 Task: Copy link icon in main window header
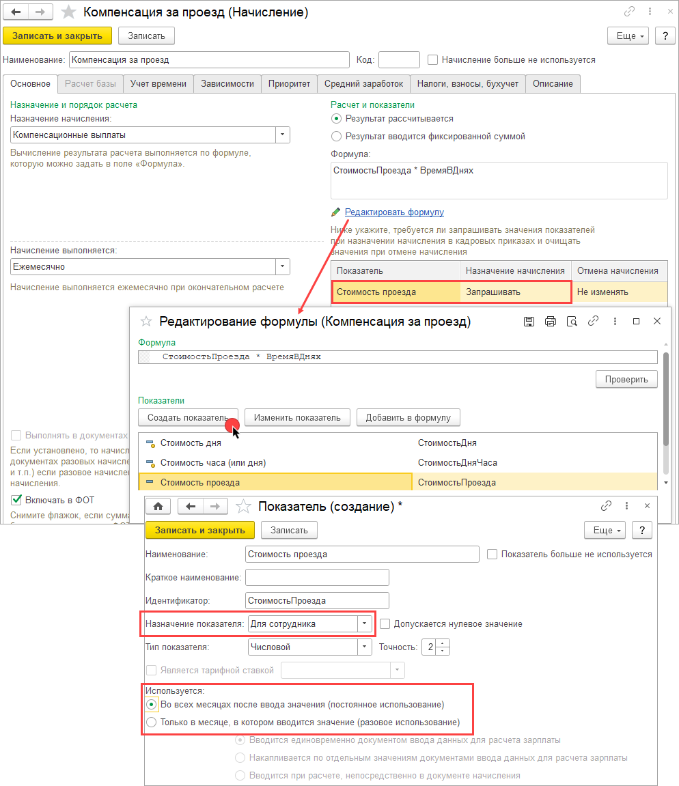(x=629, y=12)
